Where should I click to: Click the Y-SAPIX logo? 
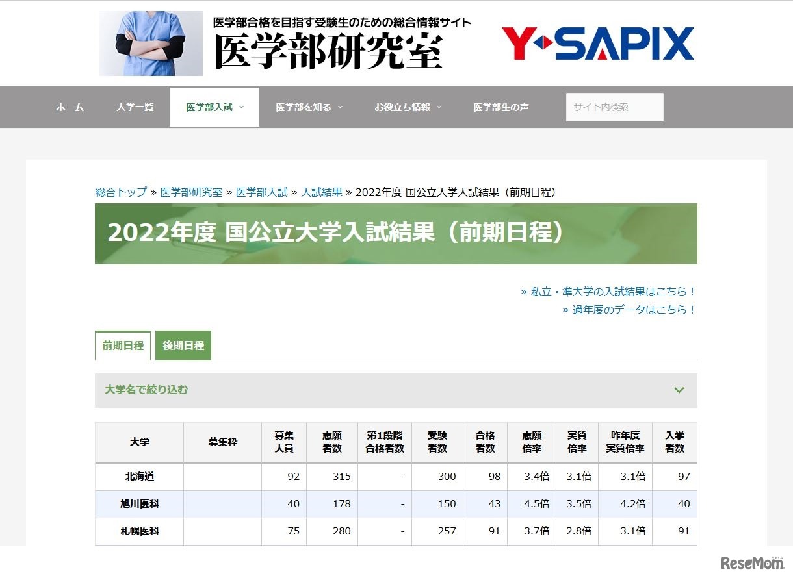tap(597, 44)
